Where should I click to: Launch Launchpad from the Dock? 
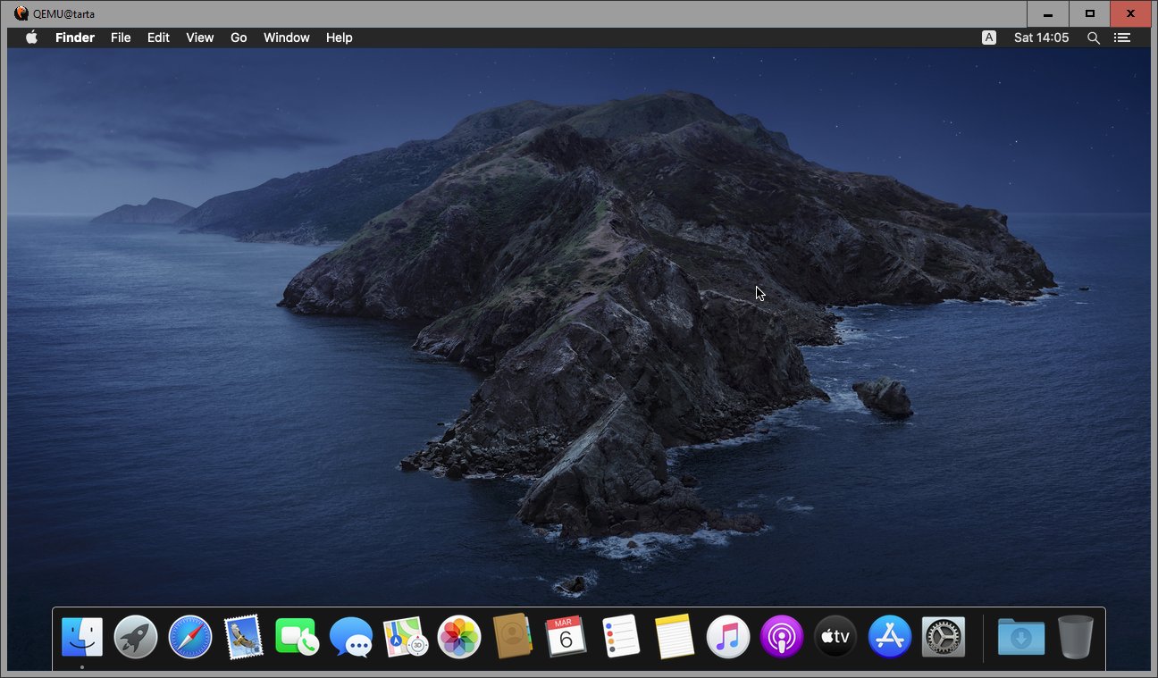136,638
